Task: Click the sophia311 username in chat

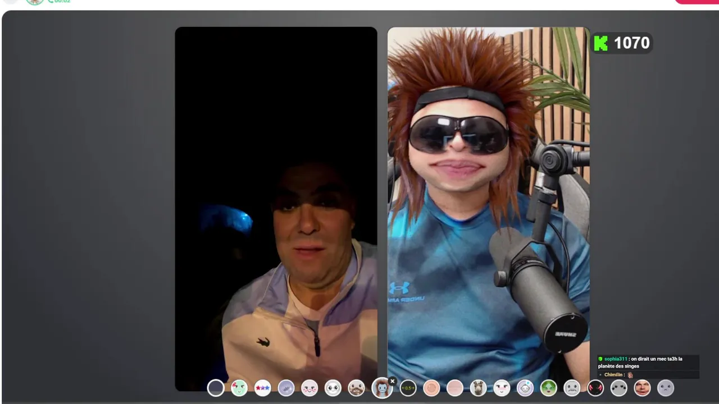Action: 616,359
